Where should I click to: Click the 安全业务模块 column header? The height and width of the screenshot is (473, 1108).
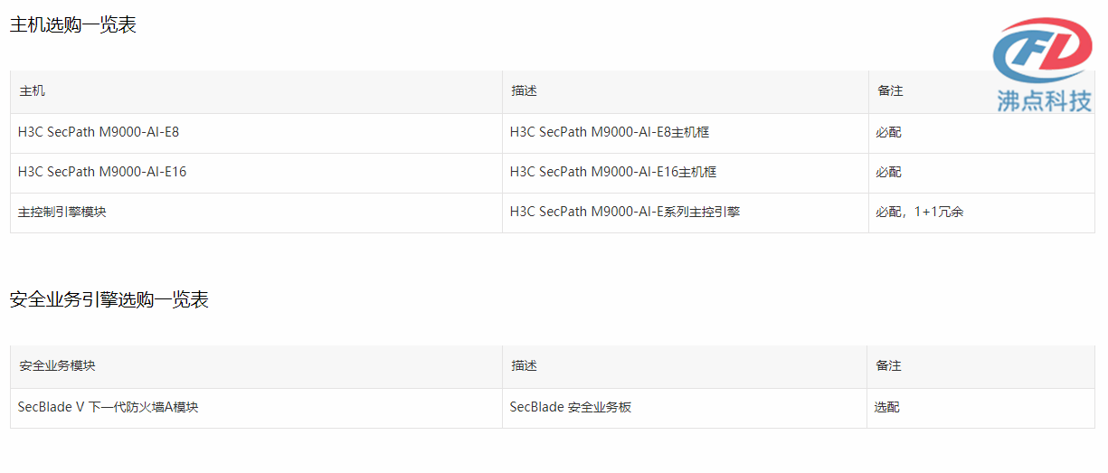(57, 366)
